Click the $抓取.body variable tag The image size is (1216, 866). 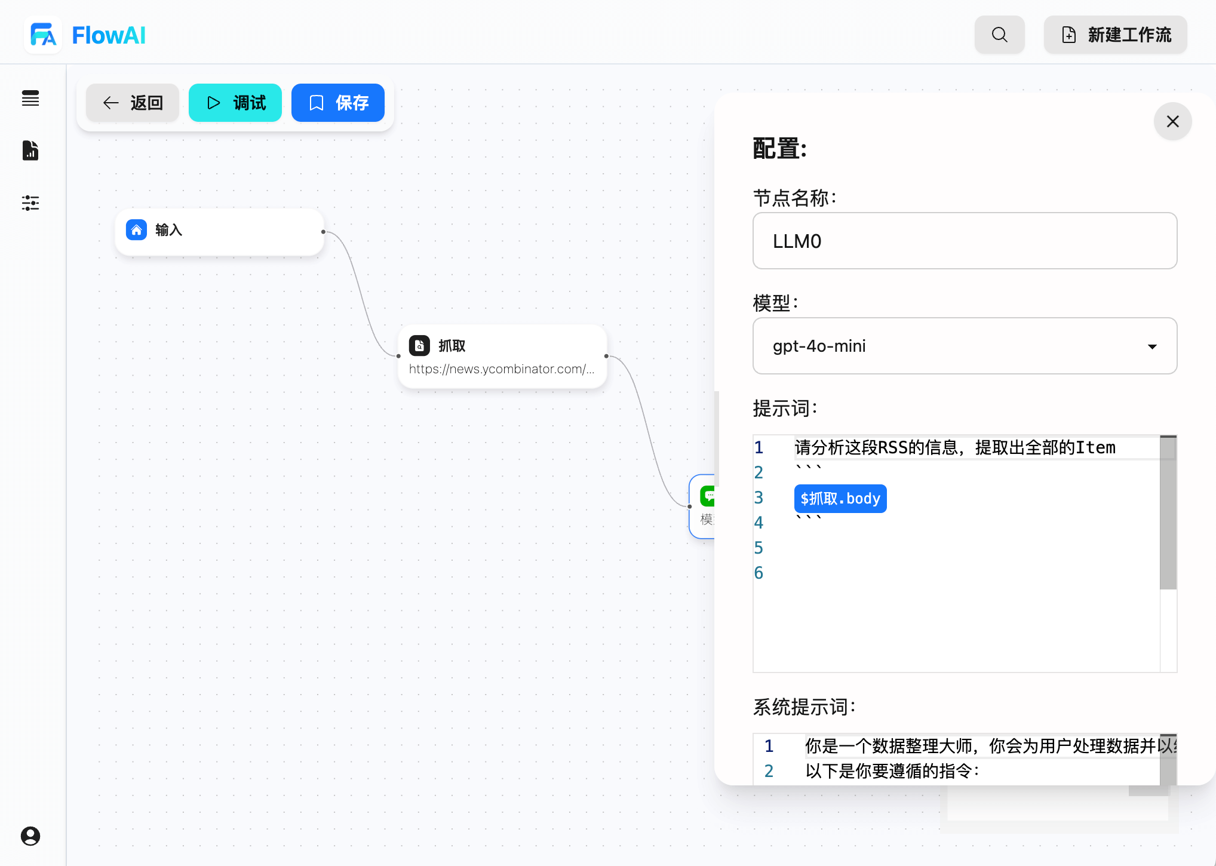click(x=840, y=499)
